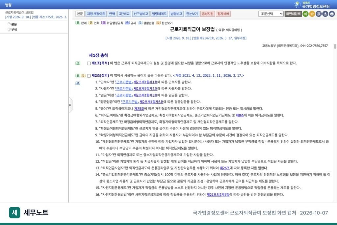Click the 규제 legend icon
Image resolution: width=337 pixels, height=225 pixels.
127,23
